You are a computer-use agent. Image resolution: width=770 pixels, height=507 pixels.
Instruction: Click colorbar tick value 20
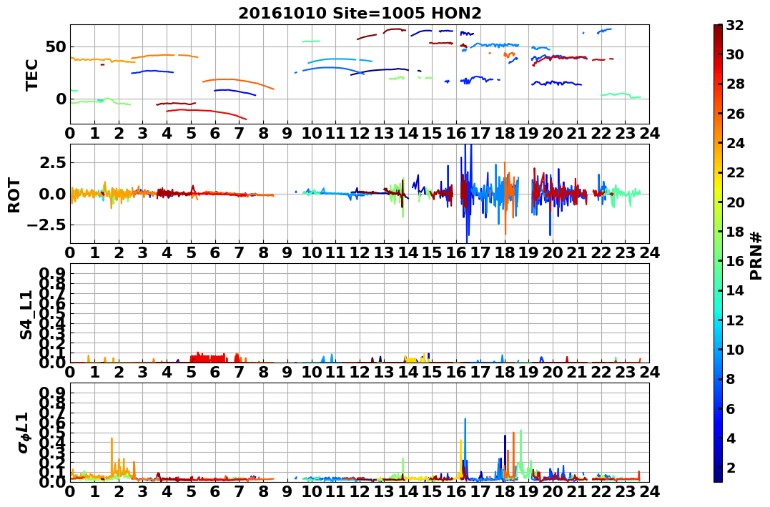[735, 202]
